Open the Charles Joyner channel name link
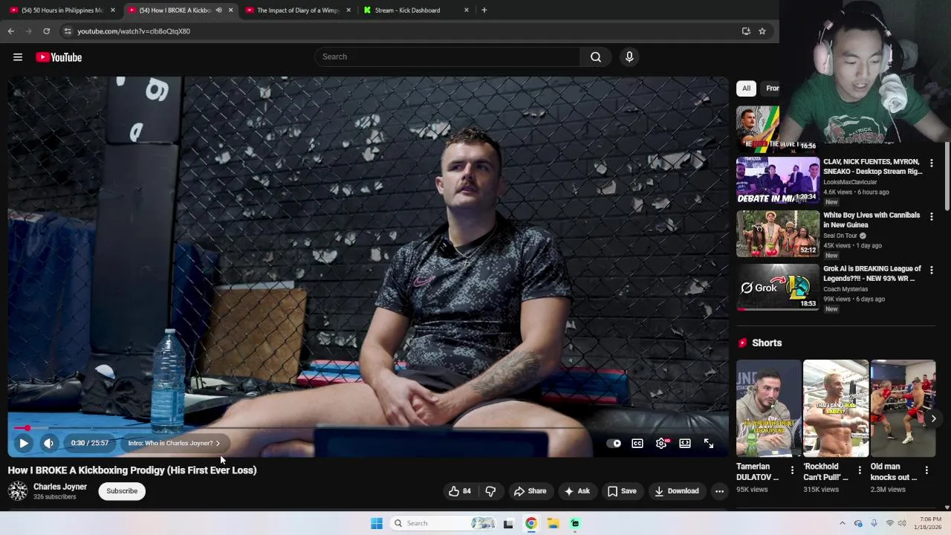Viewport: 951px width, 535px height. (x=60, y=487)
